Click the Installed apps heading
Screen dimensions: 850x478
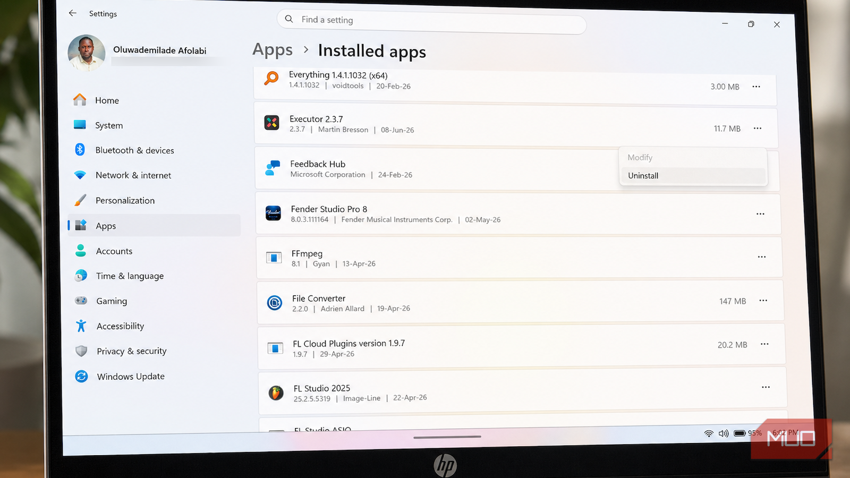pyautogui.click(x=372, y=51)
